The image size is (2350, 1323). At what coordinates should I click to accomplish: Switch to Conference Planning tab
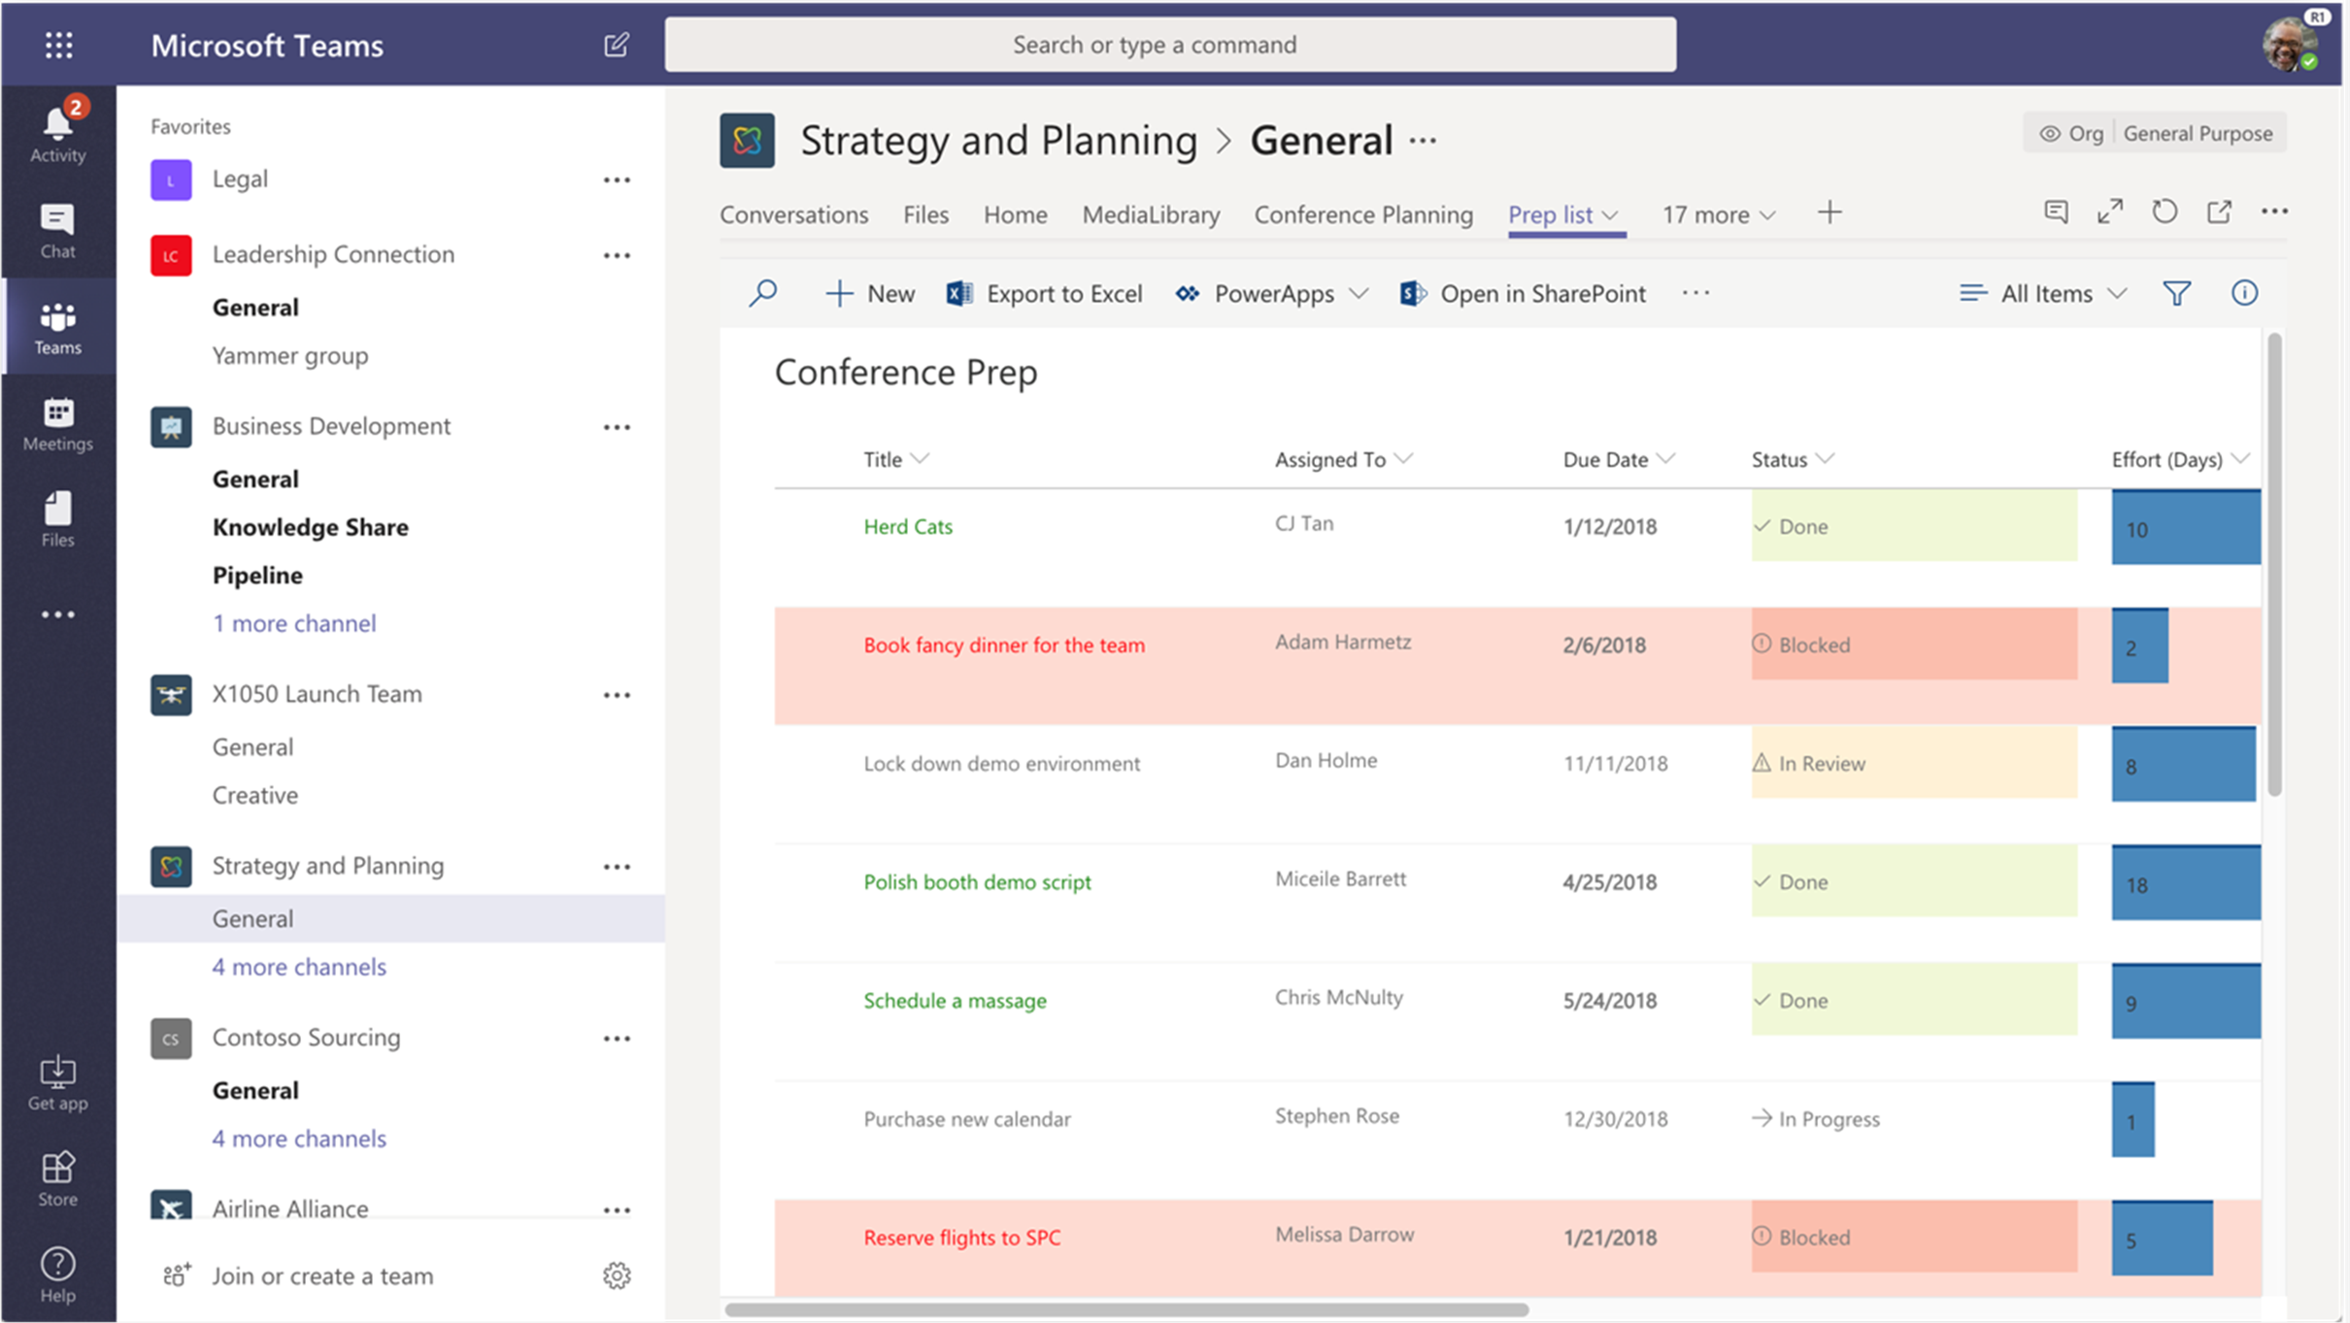coord(1363,213)
